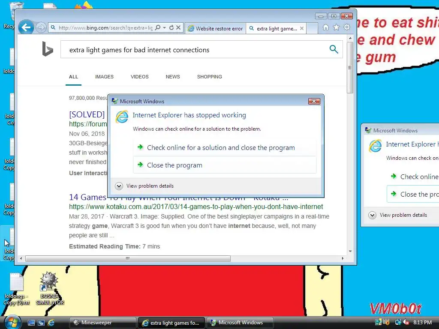Open the IE Home icon
The height and width of the screenshot is (329, 439).
tap(326, 27)
